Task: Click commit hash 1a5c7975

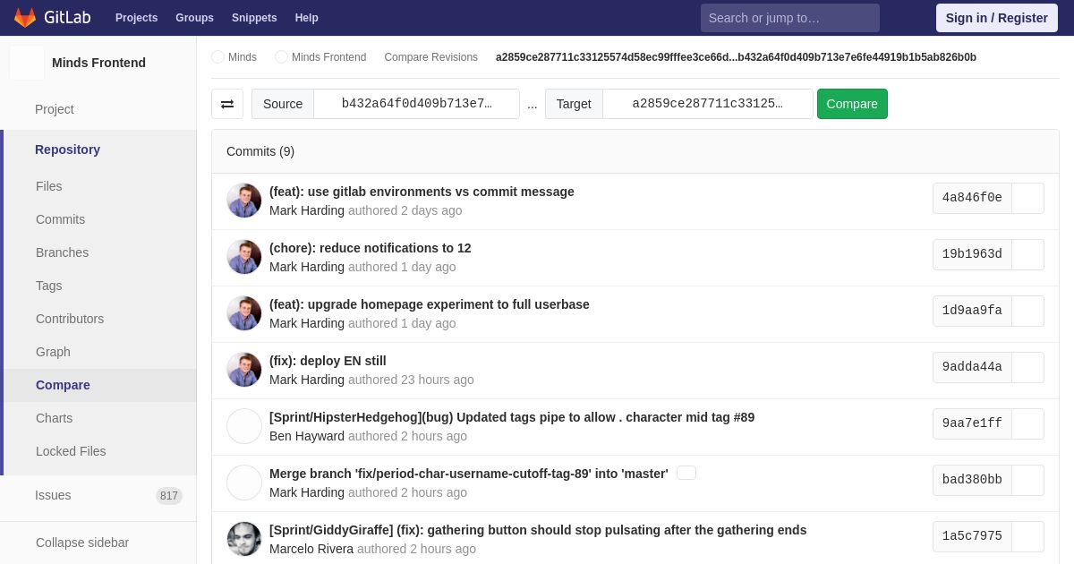Action: point(972,536)
